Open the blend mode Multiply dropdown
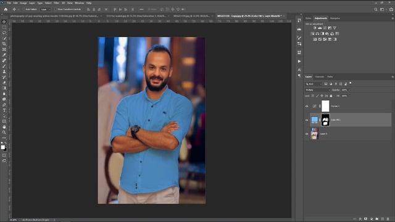This screenshot has width=395, height=222. (318, 90)
